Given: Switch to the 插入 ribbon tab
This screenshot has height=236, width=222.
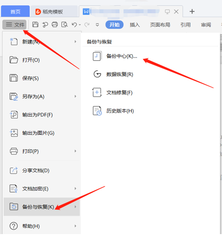Looking at the screenshot, I should (x=135, y=25).
